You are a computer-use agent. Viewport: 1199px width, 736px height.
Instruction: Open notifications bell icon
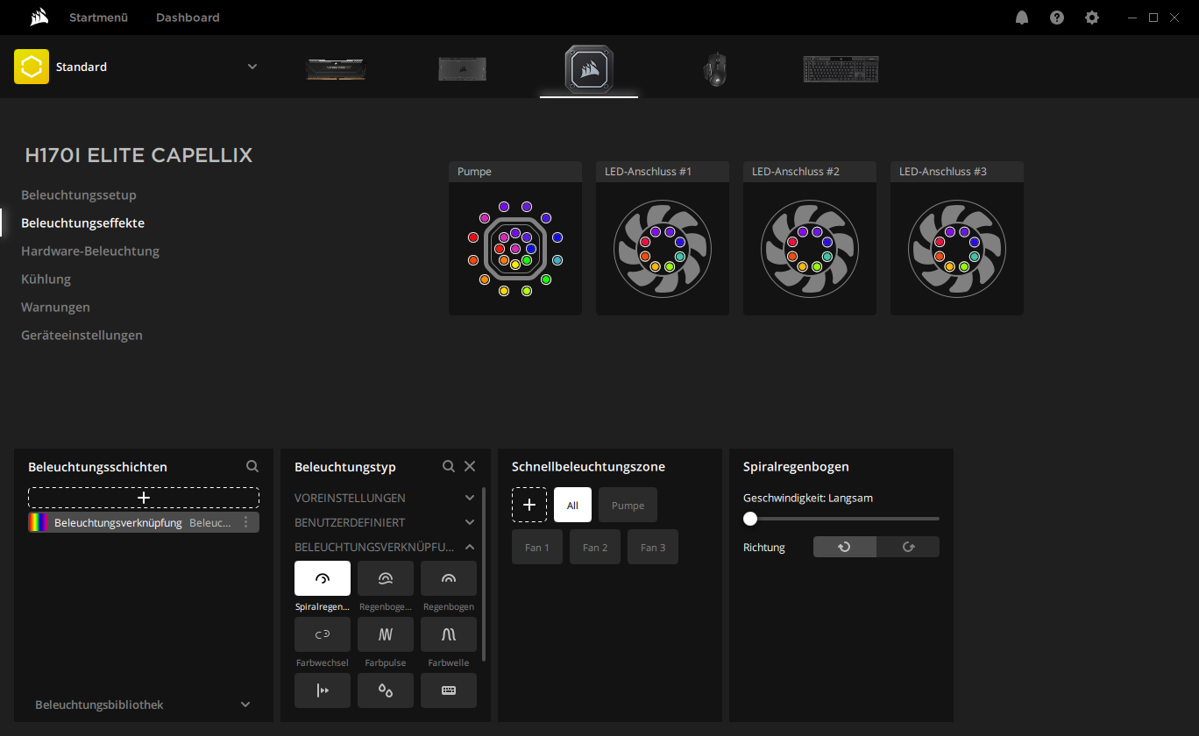click(1022, 18)
